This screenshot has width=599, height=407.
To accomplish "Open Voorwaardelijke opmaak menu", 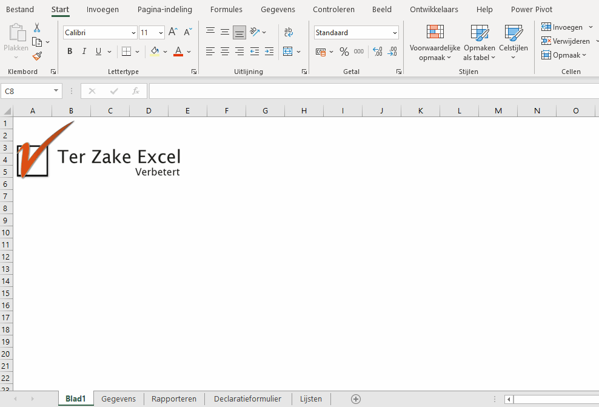I will tap(435, 42).
